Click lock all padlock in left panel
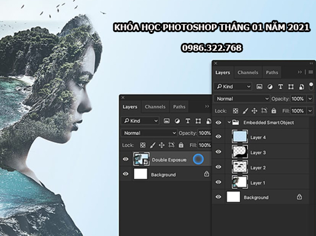Viewport: 316px width, 236px height. point(181,145)
